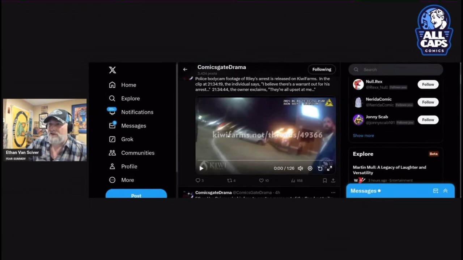Click the repost icon with 4
Image resolution: width=463 pixels, height=260 pixels.
pos(229,180)
